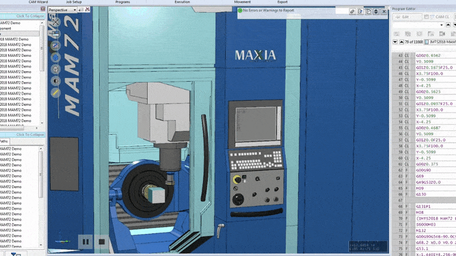Image resolution: width=456 pixels, height=256 pixels.
Task: Stop the simulation playback
Action: click(x=101, y=242)
